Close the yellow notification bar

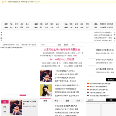[114, 2]
